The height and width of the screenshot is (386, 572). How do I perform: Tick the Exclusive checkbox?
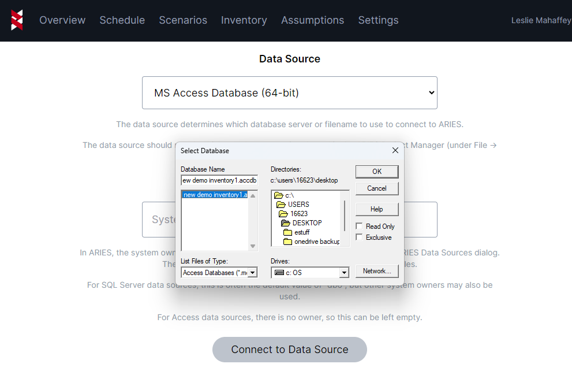pyautogui.click(x=360, y=237)
